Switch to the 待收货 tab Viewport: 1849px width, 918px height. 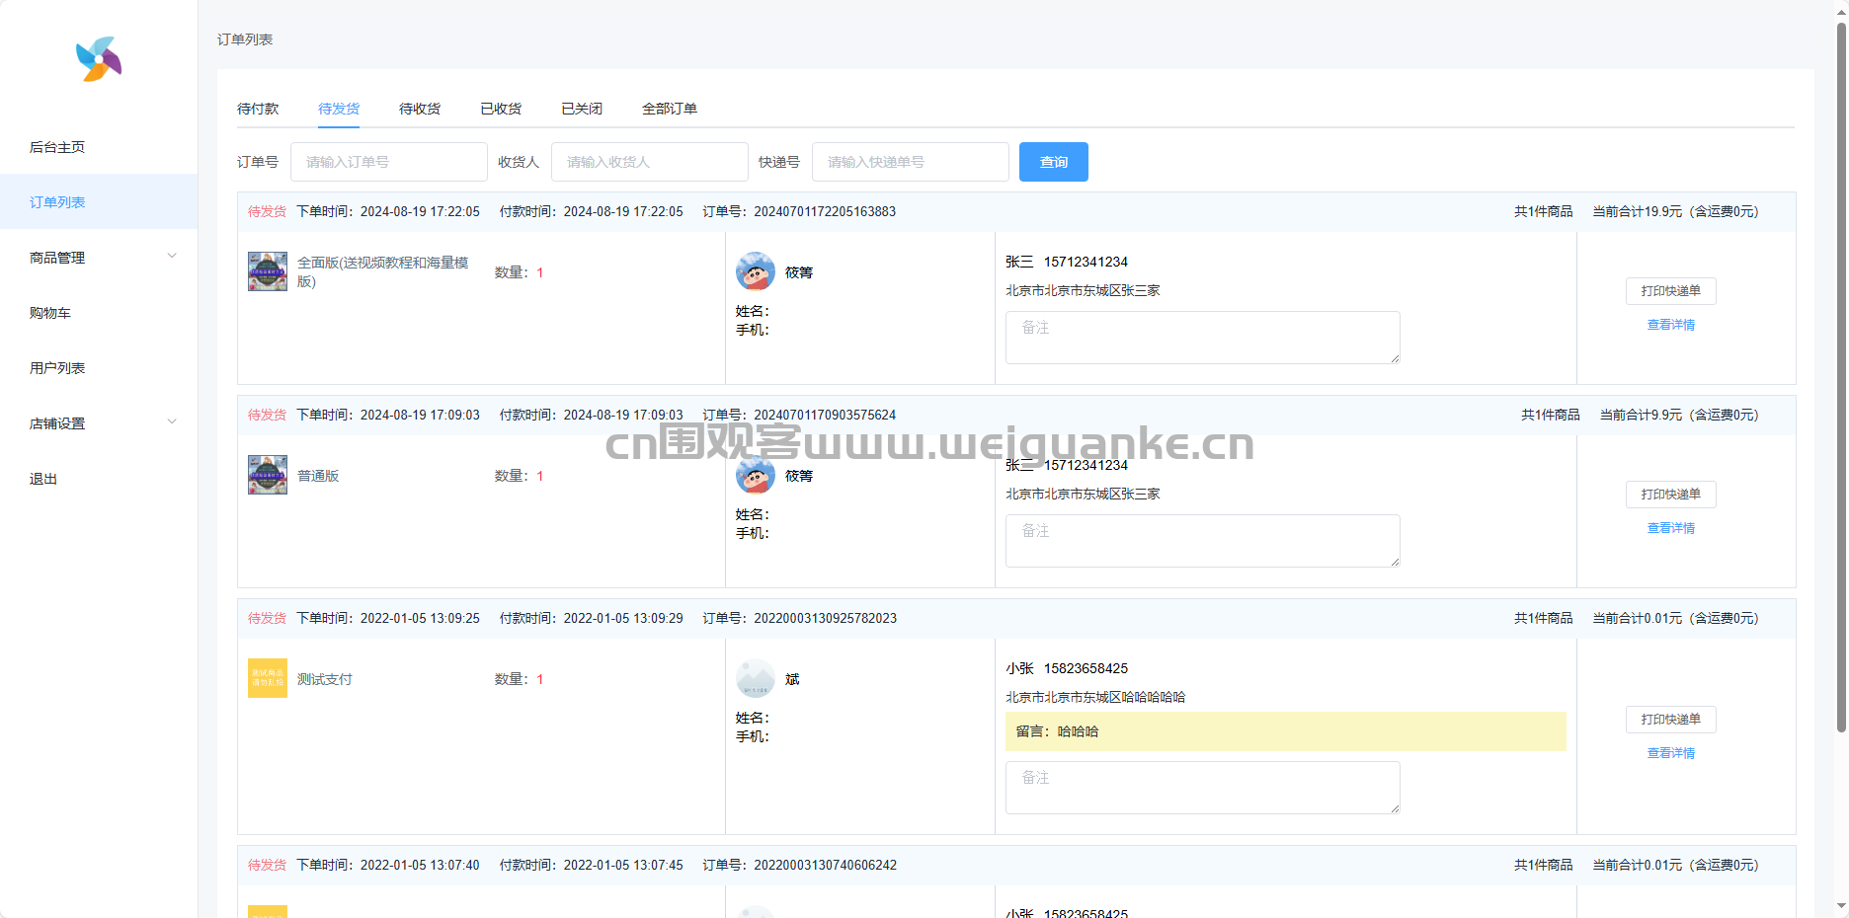tap(420, 109)
